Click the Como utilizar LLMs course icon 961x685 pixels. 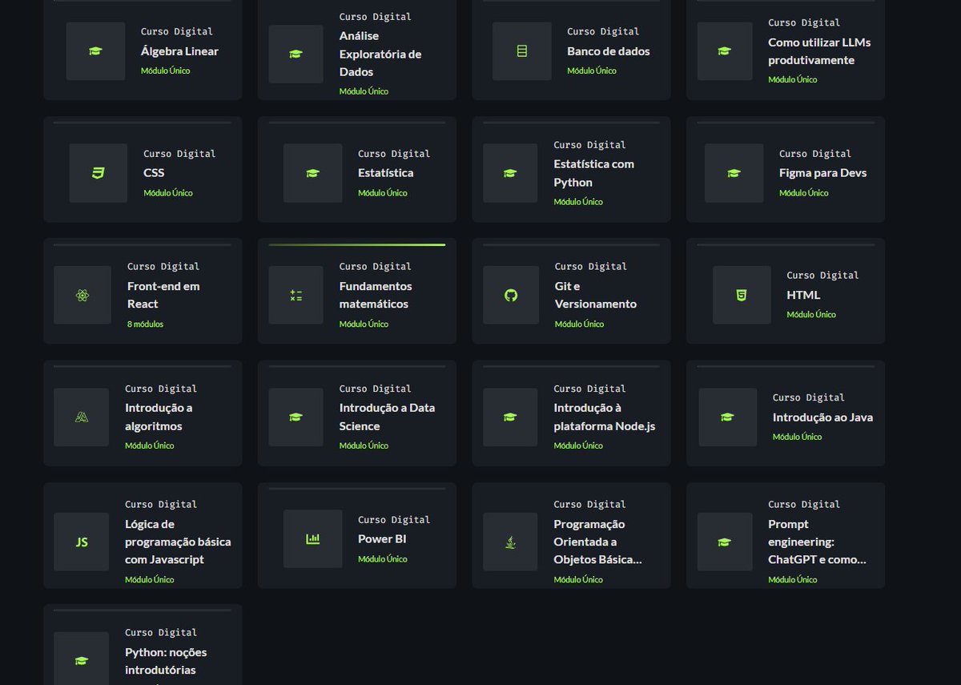(x=725, y=51)
